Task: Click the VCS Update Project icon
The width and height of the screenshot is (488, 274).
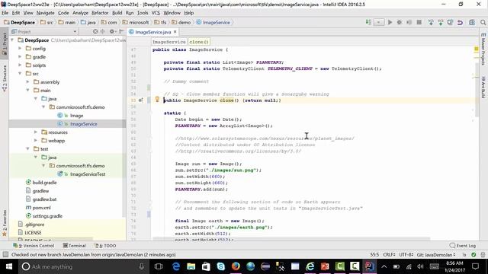Action: (x=431, y=22)
